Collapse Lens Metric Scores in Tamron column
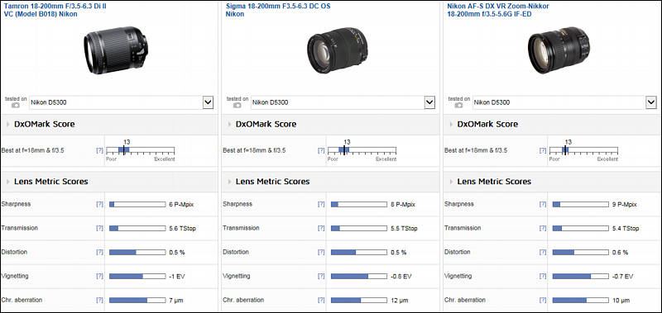Image resolution: width=662 pixels, height=313 pixels. tap(9, 182)
